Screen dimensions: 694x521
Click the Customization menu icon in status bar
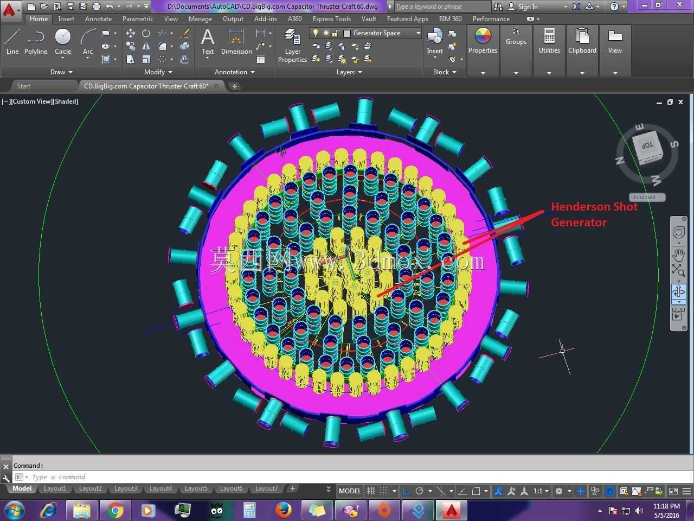686,491
